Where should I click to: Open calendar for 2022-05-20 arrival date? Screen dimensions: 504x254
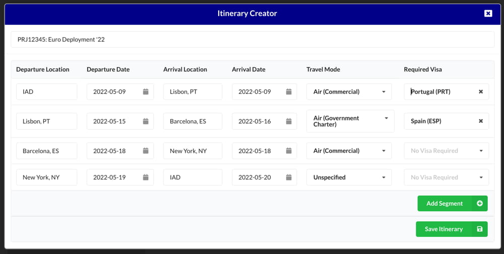click(x=289, y=177)
